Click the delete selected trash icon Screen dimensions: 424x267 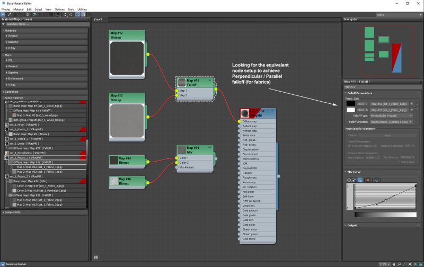coord(28,15)
